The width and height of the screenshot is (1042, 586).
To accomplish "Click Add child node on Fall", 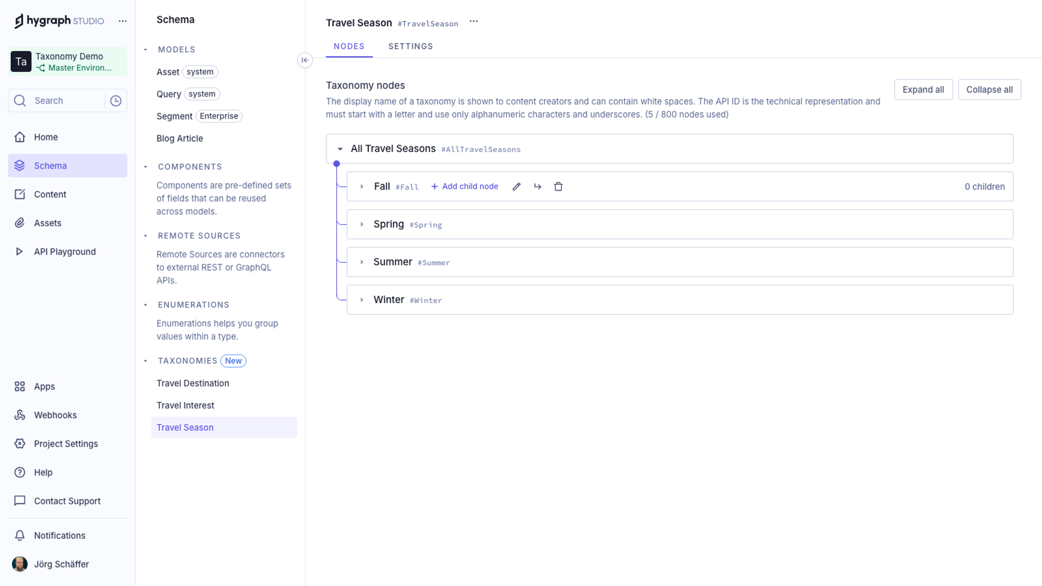I will coord(465,187).
